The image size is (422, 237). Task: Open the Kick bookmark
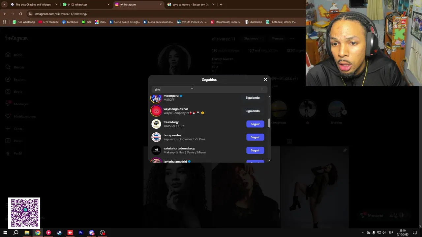pyautogui.click(x=87, y=22)
